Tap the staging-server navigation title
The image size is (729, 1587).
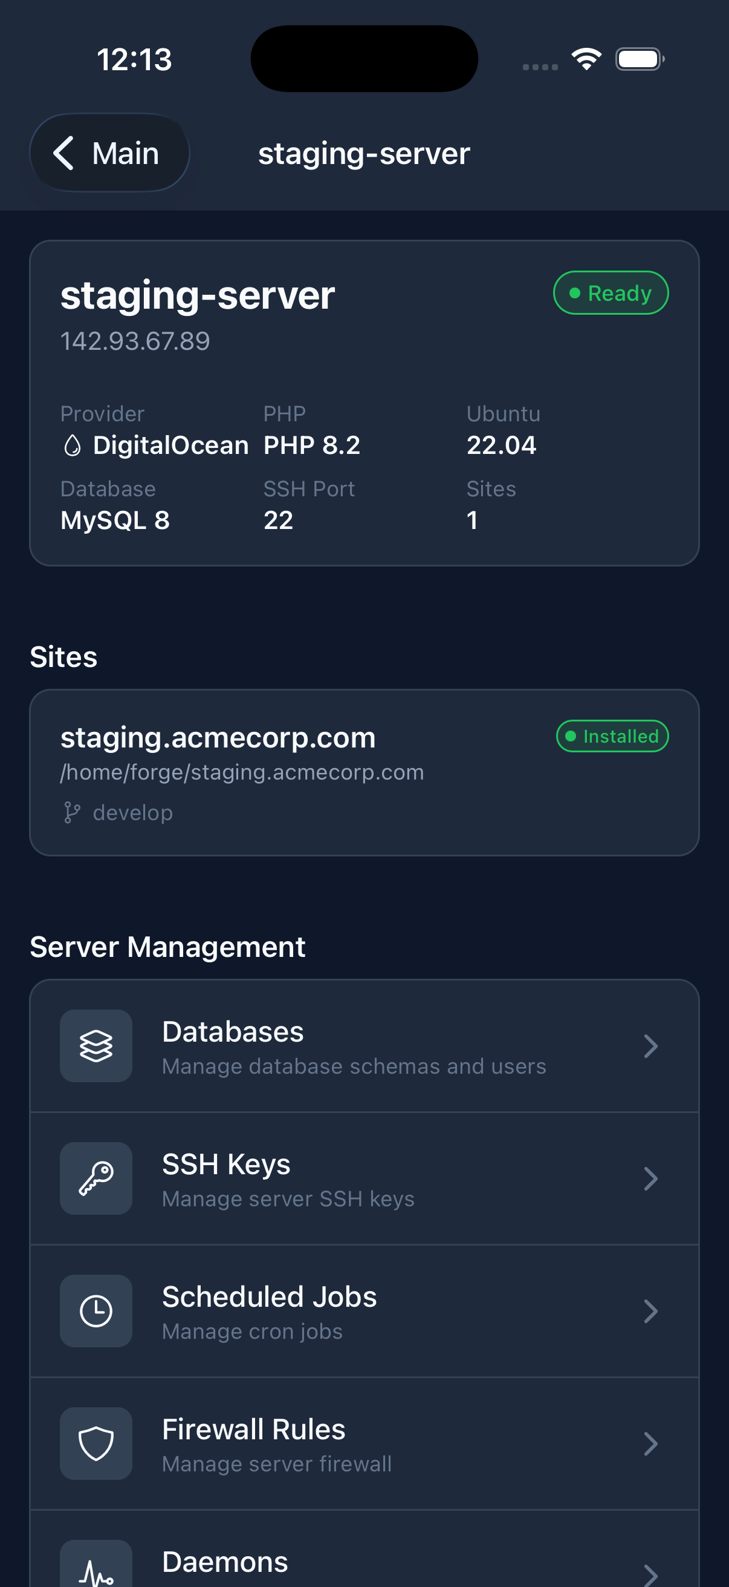(364, 153)
